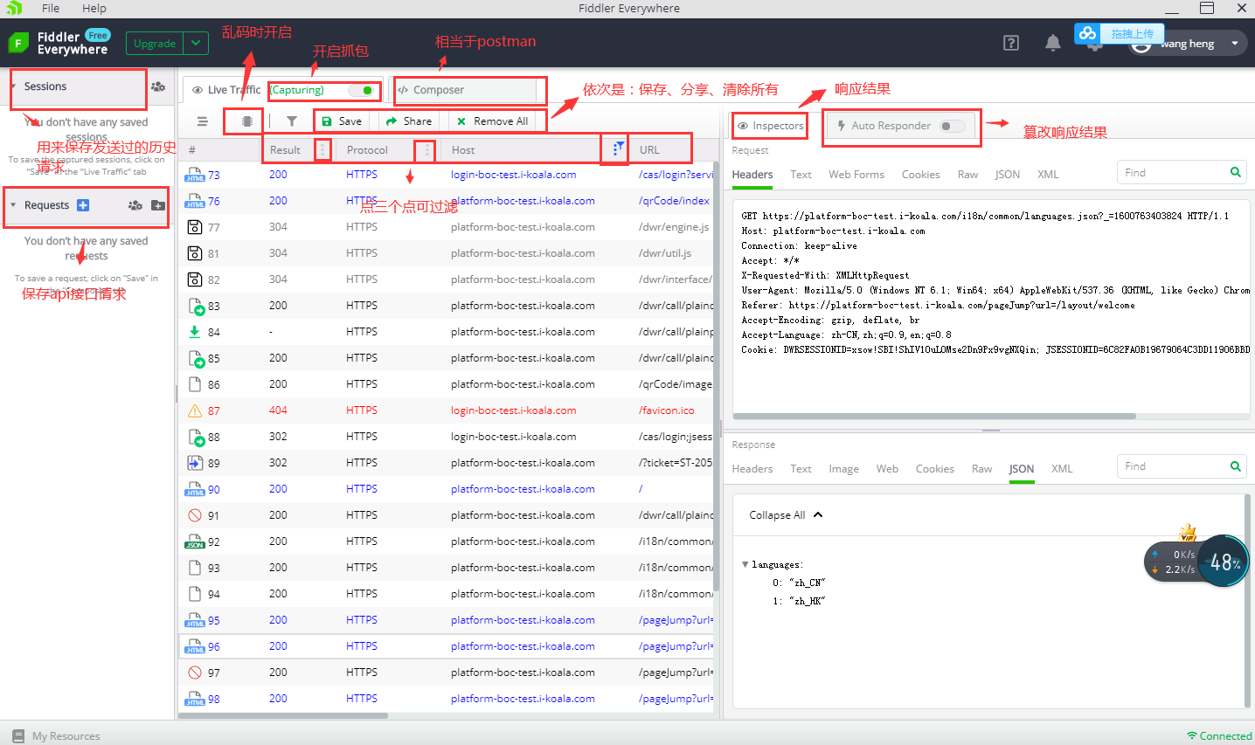This screenshot has height=745, width=1255.
Task: Click the cached disk icon of session 77
Action: click(195, 227)
